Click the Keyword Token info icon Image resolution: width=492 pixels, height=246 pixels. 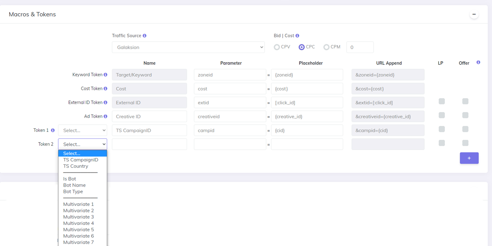click(x=106, y=75)
